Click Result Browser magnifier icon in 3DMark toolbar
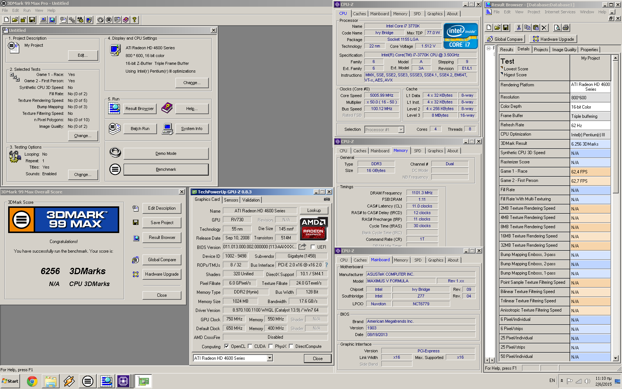The width and height of the screenshot is (622, 389). coord(52,20)
